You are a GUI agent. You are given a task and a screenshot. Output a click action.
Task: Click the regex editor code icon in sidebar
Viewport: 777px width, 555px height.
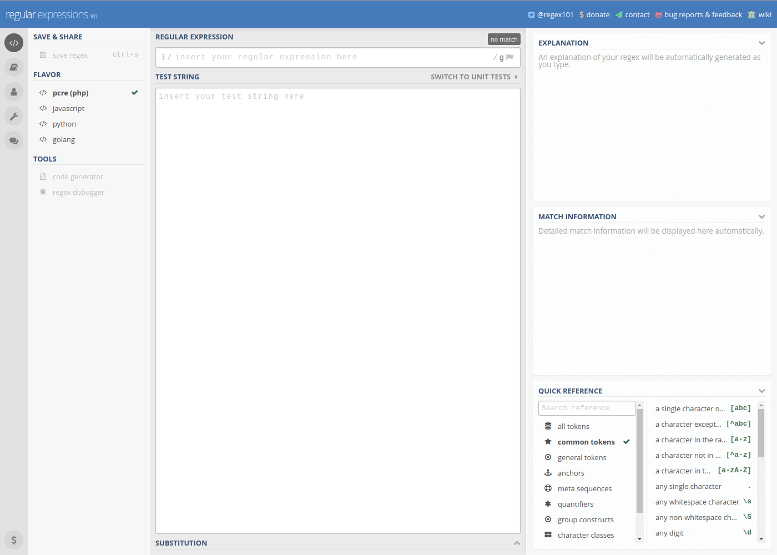pyautogui.click(x=14, y=43)
